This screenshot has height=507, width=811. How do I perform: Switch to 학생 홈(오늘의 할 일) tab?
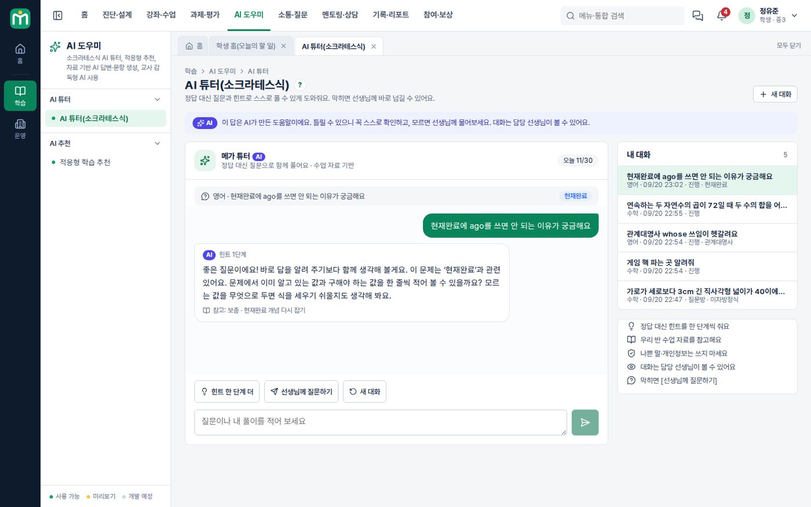pos(246,46)
